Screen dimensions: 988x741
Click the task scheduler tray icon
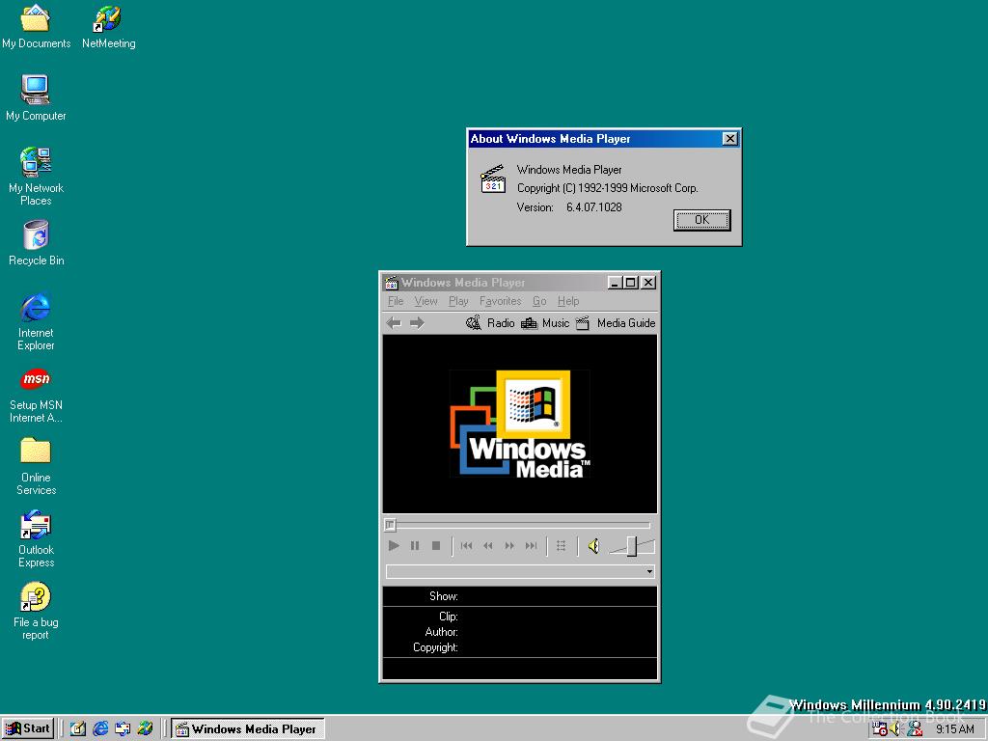[x=879, y=729]
